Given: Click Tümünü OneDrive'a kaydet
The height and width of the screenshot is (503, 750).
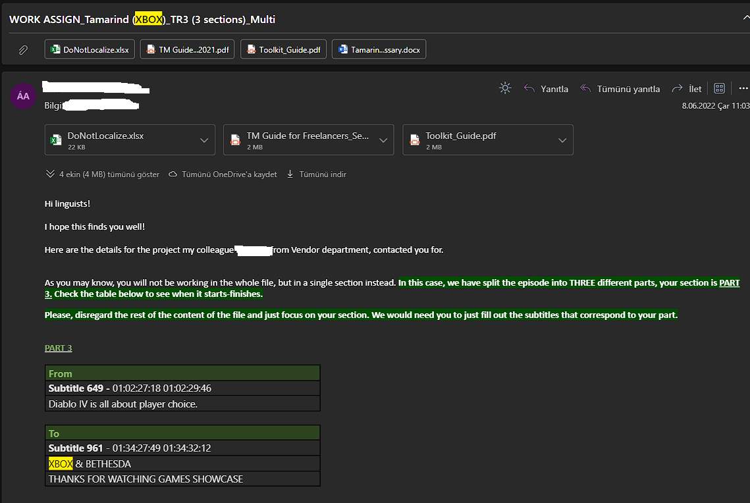Looking at the screenshot, I should 223,174.
